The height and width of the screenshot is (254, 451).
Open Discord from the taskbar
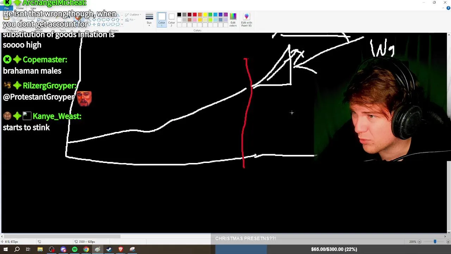click(63, 249)
